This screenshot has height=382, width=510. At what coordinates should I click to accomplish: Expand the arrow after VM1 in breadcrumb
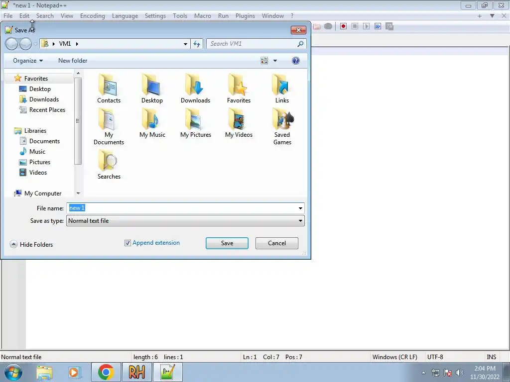pyautogui.click(x=77, y=44)
